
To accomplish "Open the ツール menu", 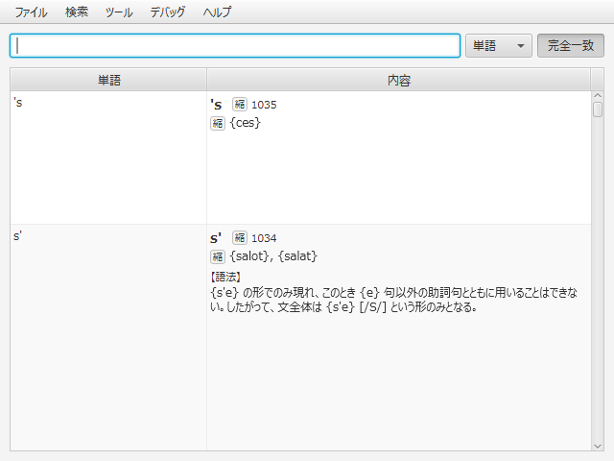I will click(119, 12).
